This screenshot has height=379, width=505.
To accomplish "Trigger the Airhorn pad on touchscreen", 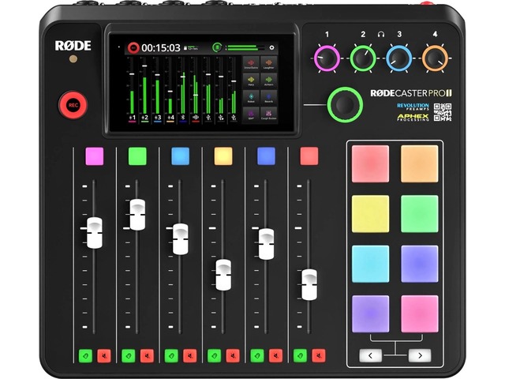I will [x=268, y=80].
